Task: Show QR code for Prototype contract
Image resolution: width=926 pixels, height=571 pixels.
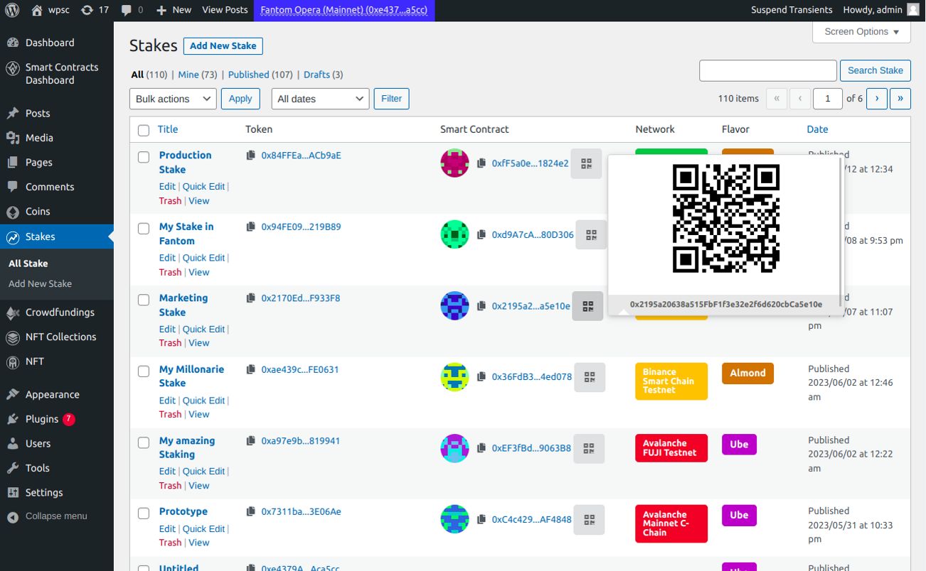Action: click(589, 519)
